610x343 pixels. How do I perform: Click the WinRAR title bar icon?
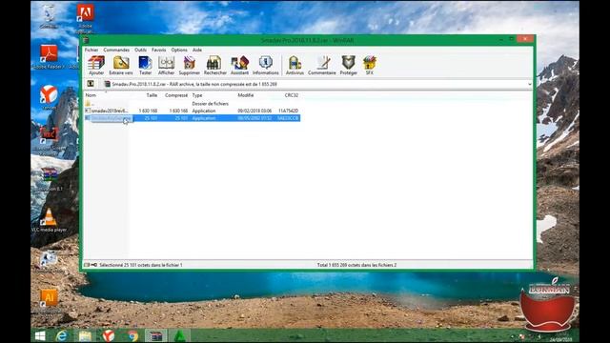(x=86, y=40)
